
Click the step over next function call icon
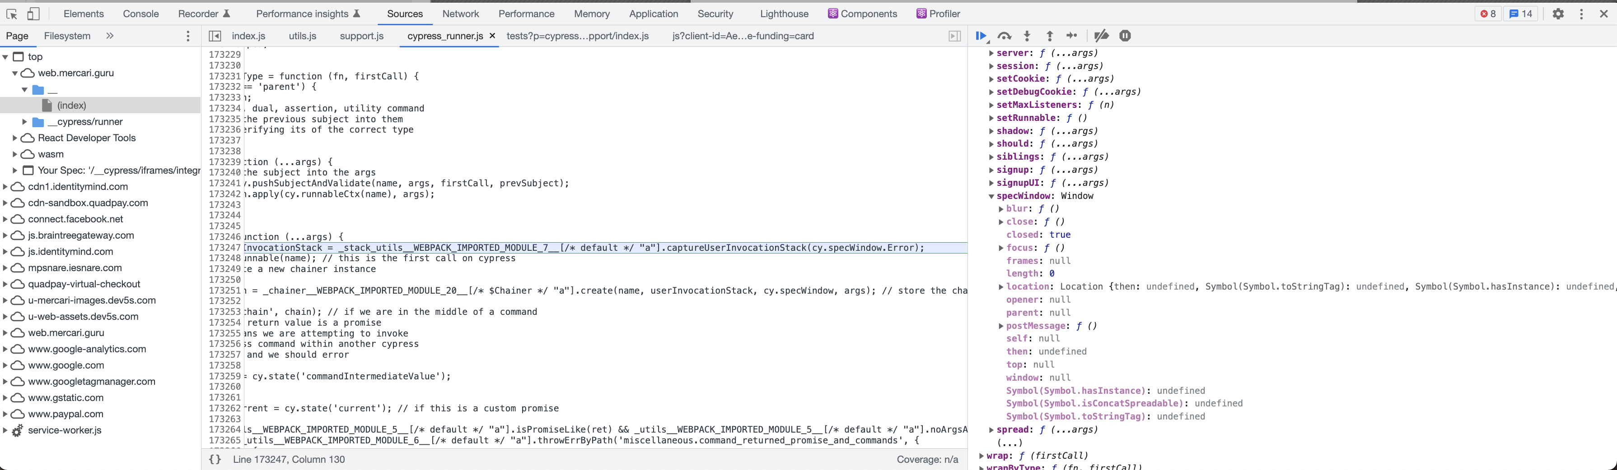1004,36
